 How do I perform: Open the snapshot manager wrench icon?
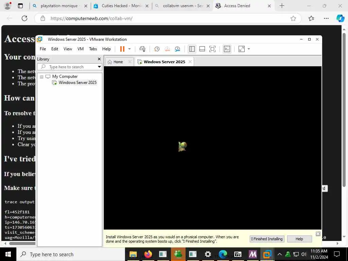177,49
